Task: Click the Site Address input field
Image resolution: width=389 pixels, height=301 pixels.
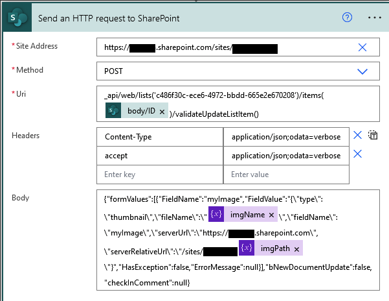Action: point(238,47)
